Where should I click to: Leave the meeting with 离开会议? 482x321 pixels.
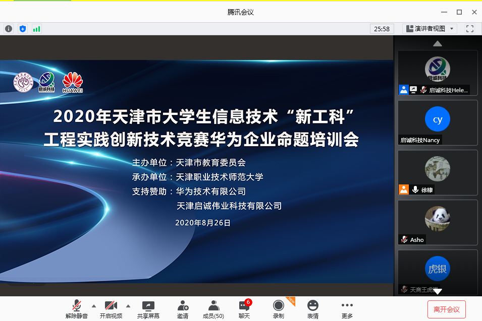pos(446,309)
